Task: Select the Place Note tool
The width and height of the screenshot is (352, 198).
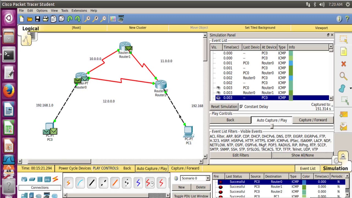Action: click(343, 51)
